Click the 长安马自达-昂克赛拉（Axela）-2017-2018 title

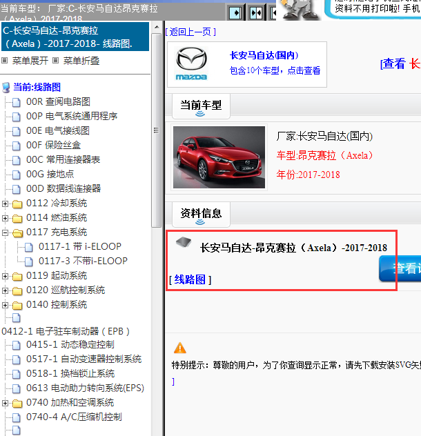click(x=293, y=248)
